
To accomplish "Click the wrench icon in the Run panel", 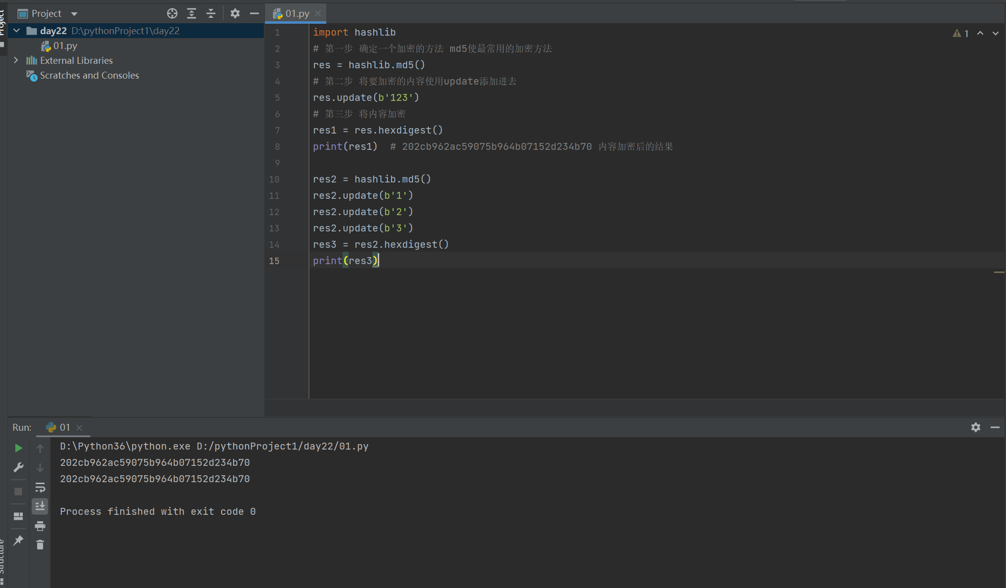I will click(18, 467).
